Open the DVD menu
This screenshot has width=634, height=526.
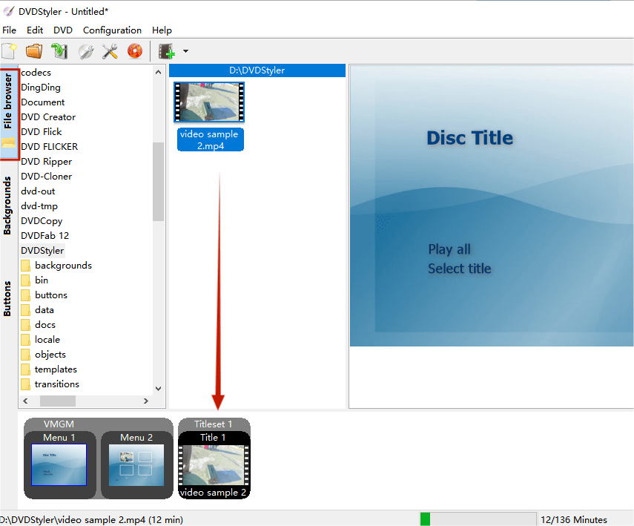tap(63, 30)
